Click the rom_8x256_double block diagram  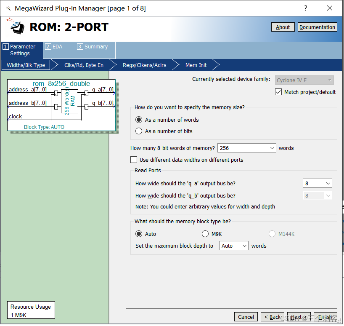(x=61, y=105)
